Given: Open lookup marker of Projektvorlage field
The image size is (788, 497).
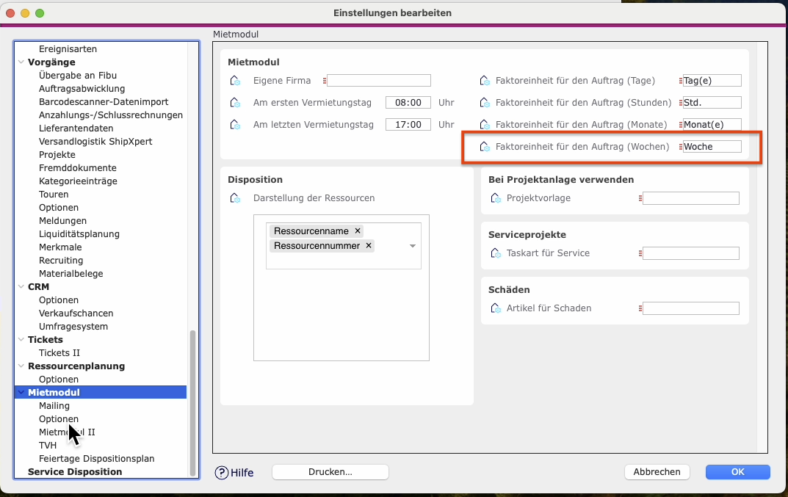Looking at the screenshot, I should (640, 198).
